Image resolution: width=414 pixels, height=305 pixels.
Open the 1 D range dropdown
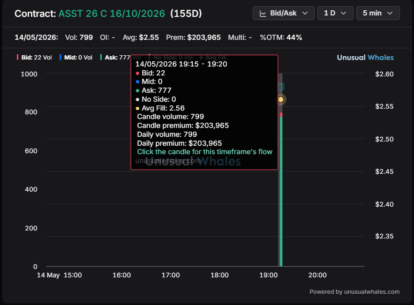(x=335, y=13)
